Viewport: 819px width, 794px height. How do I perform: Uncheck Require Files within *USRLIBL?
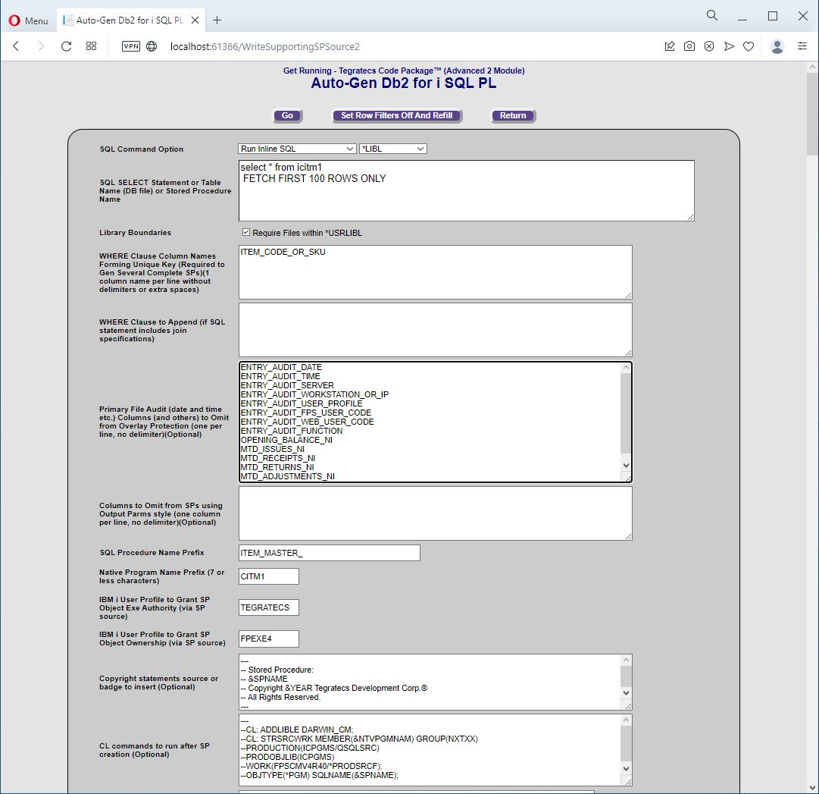246,232
